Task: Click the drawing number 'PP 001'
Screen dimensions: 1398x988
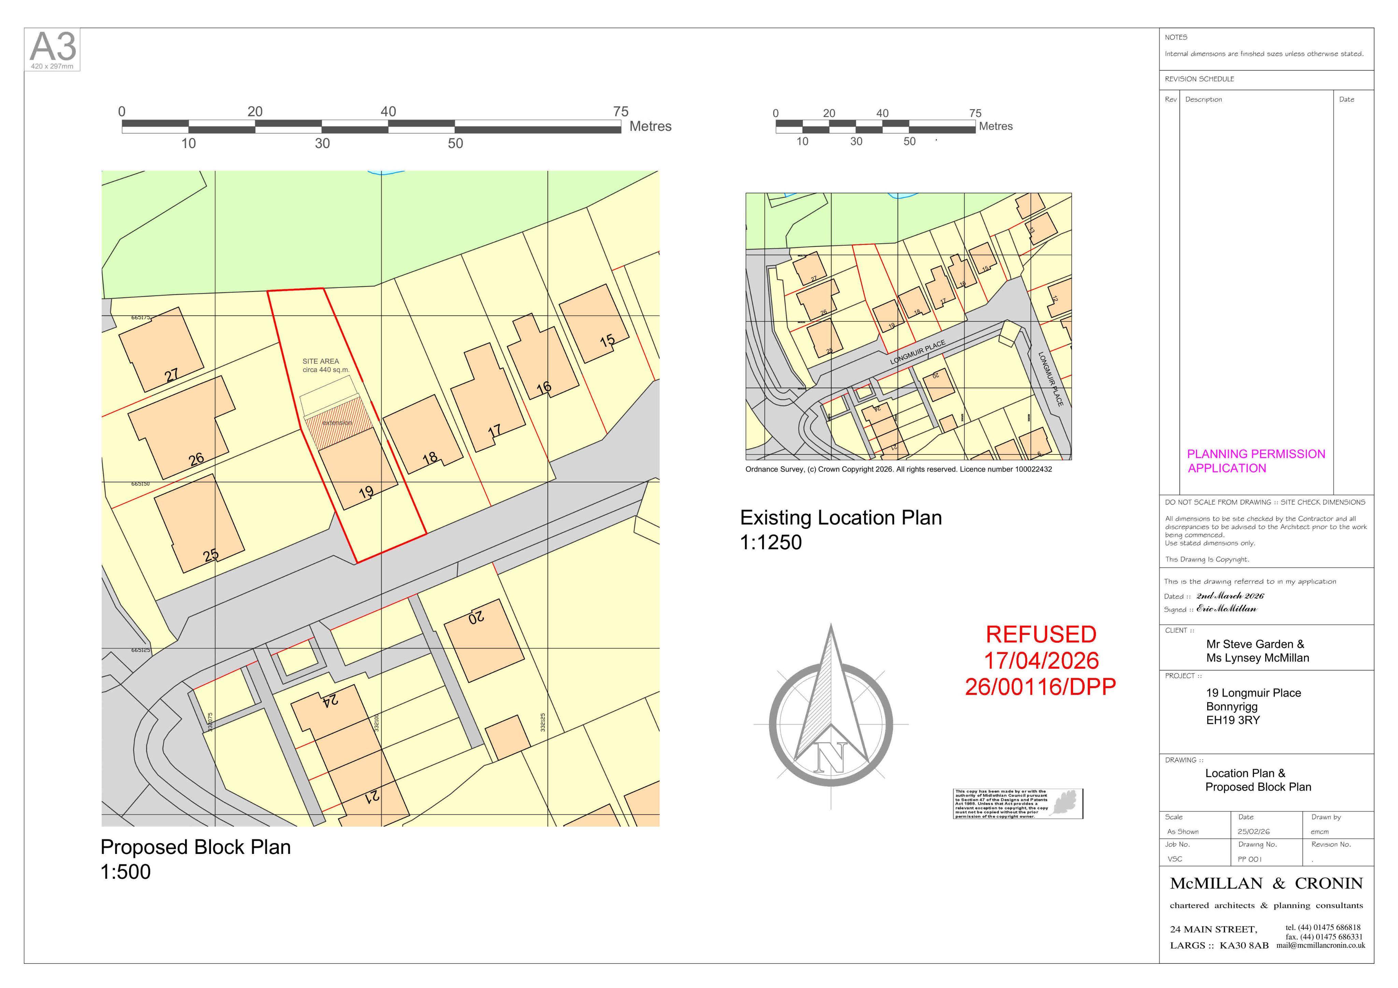Action: (x=1250, y=860)
